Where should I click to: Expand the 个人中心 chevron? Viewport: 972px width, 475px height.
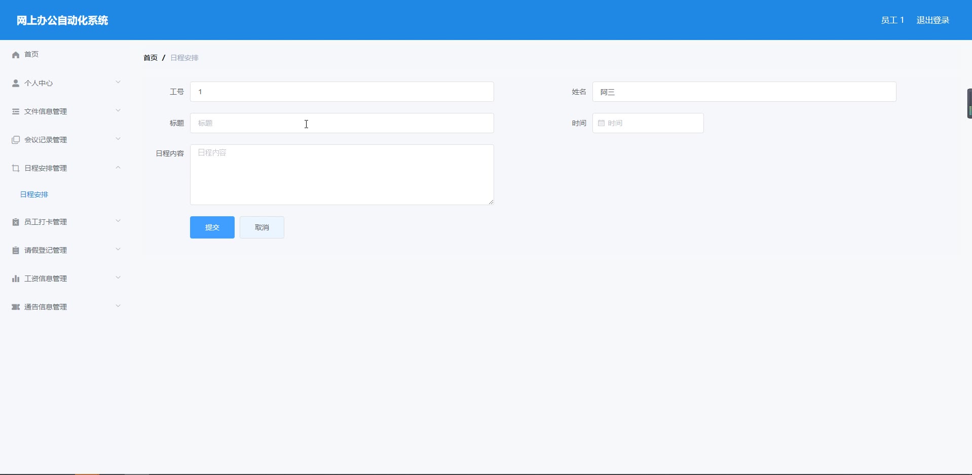pyautogui.click(x=118, y=82)
